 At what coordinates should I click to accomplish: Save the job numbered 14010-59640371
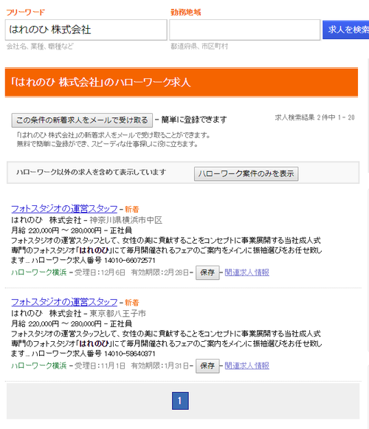pos(207,365)
